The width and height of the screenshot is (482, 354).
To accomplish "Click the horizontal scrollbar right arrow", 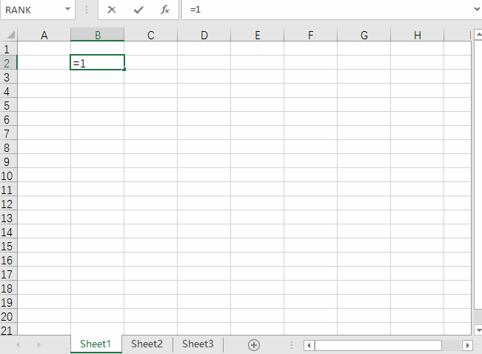I will coord(467,345).
